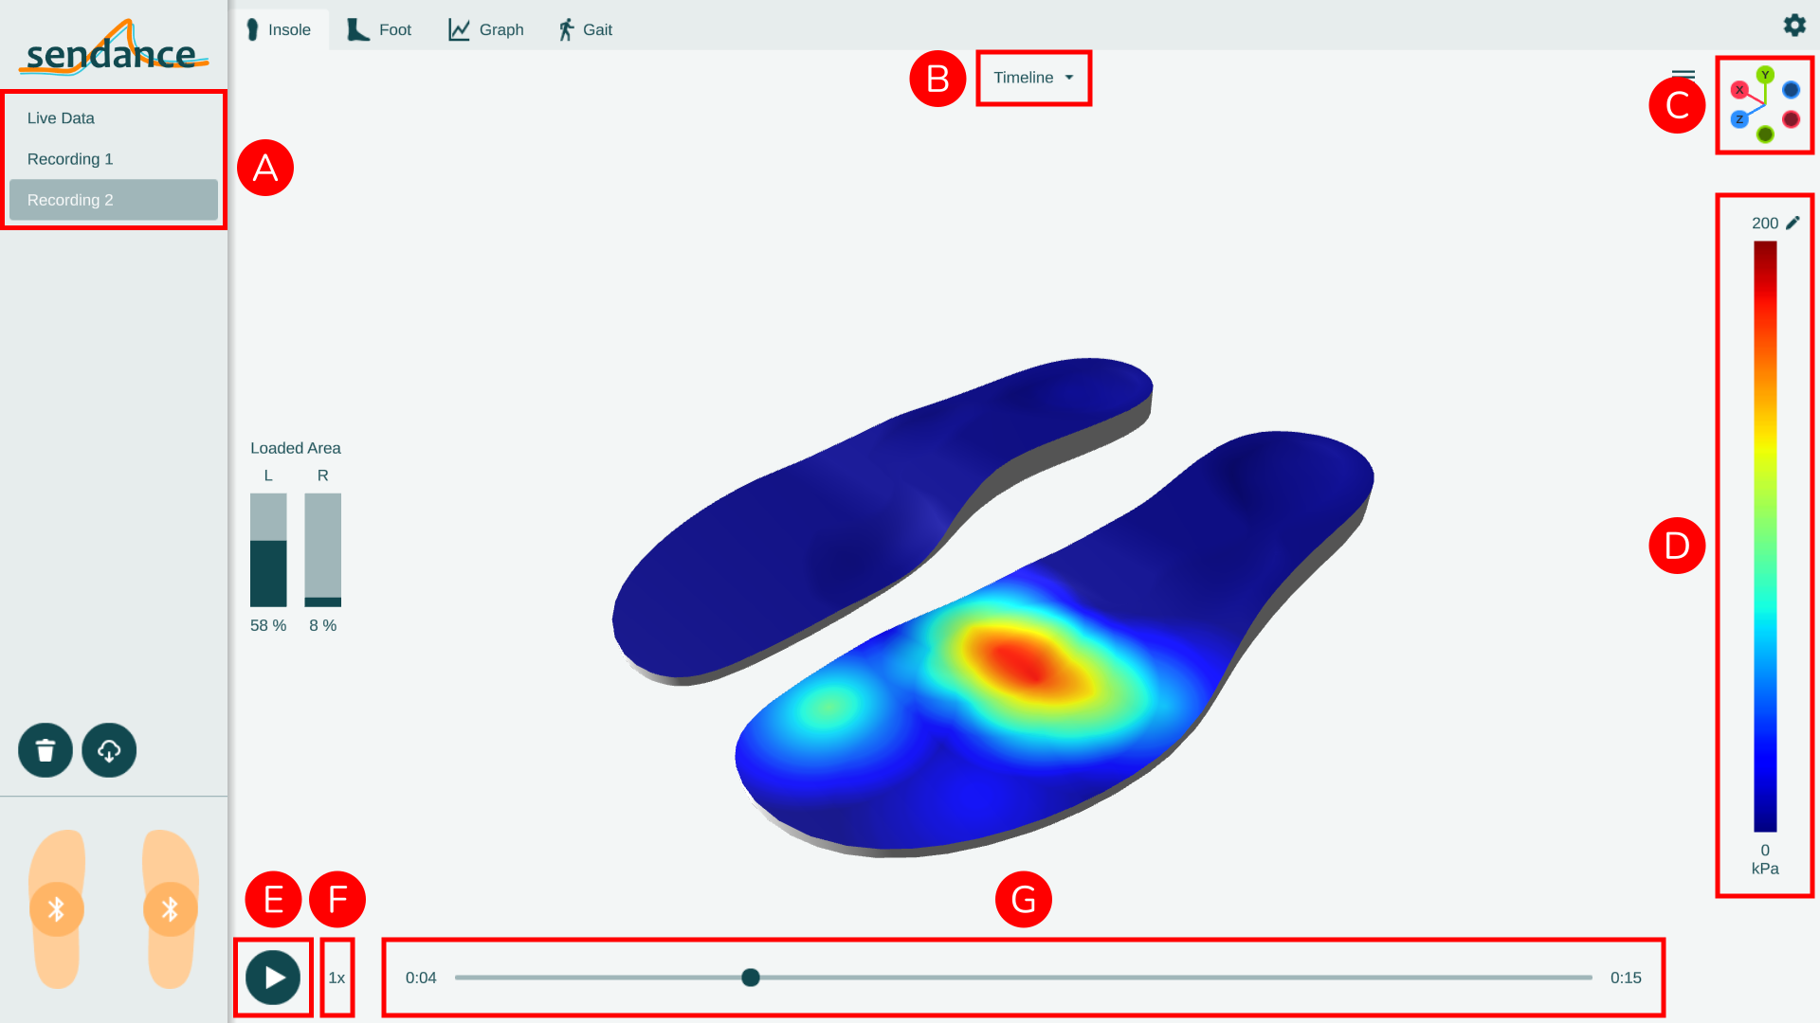Open the Gait tab
1820x1023 pixels.
point(585,29)
